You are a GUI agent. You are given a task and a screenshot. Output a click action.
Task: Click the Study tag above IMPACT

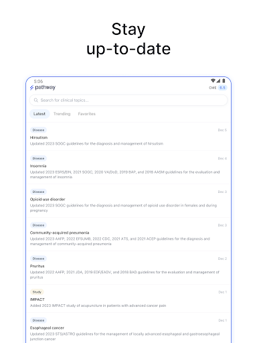click(37, 292)
